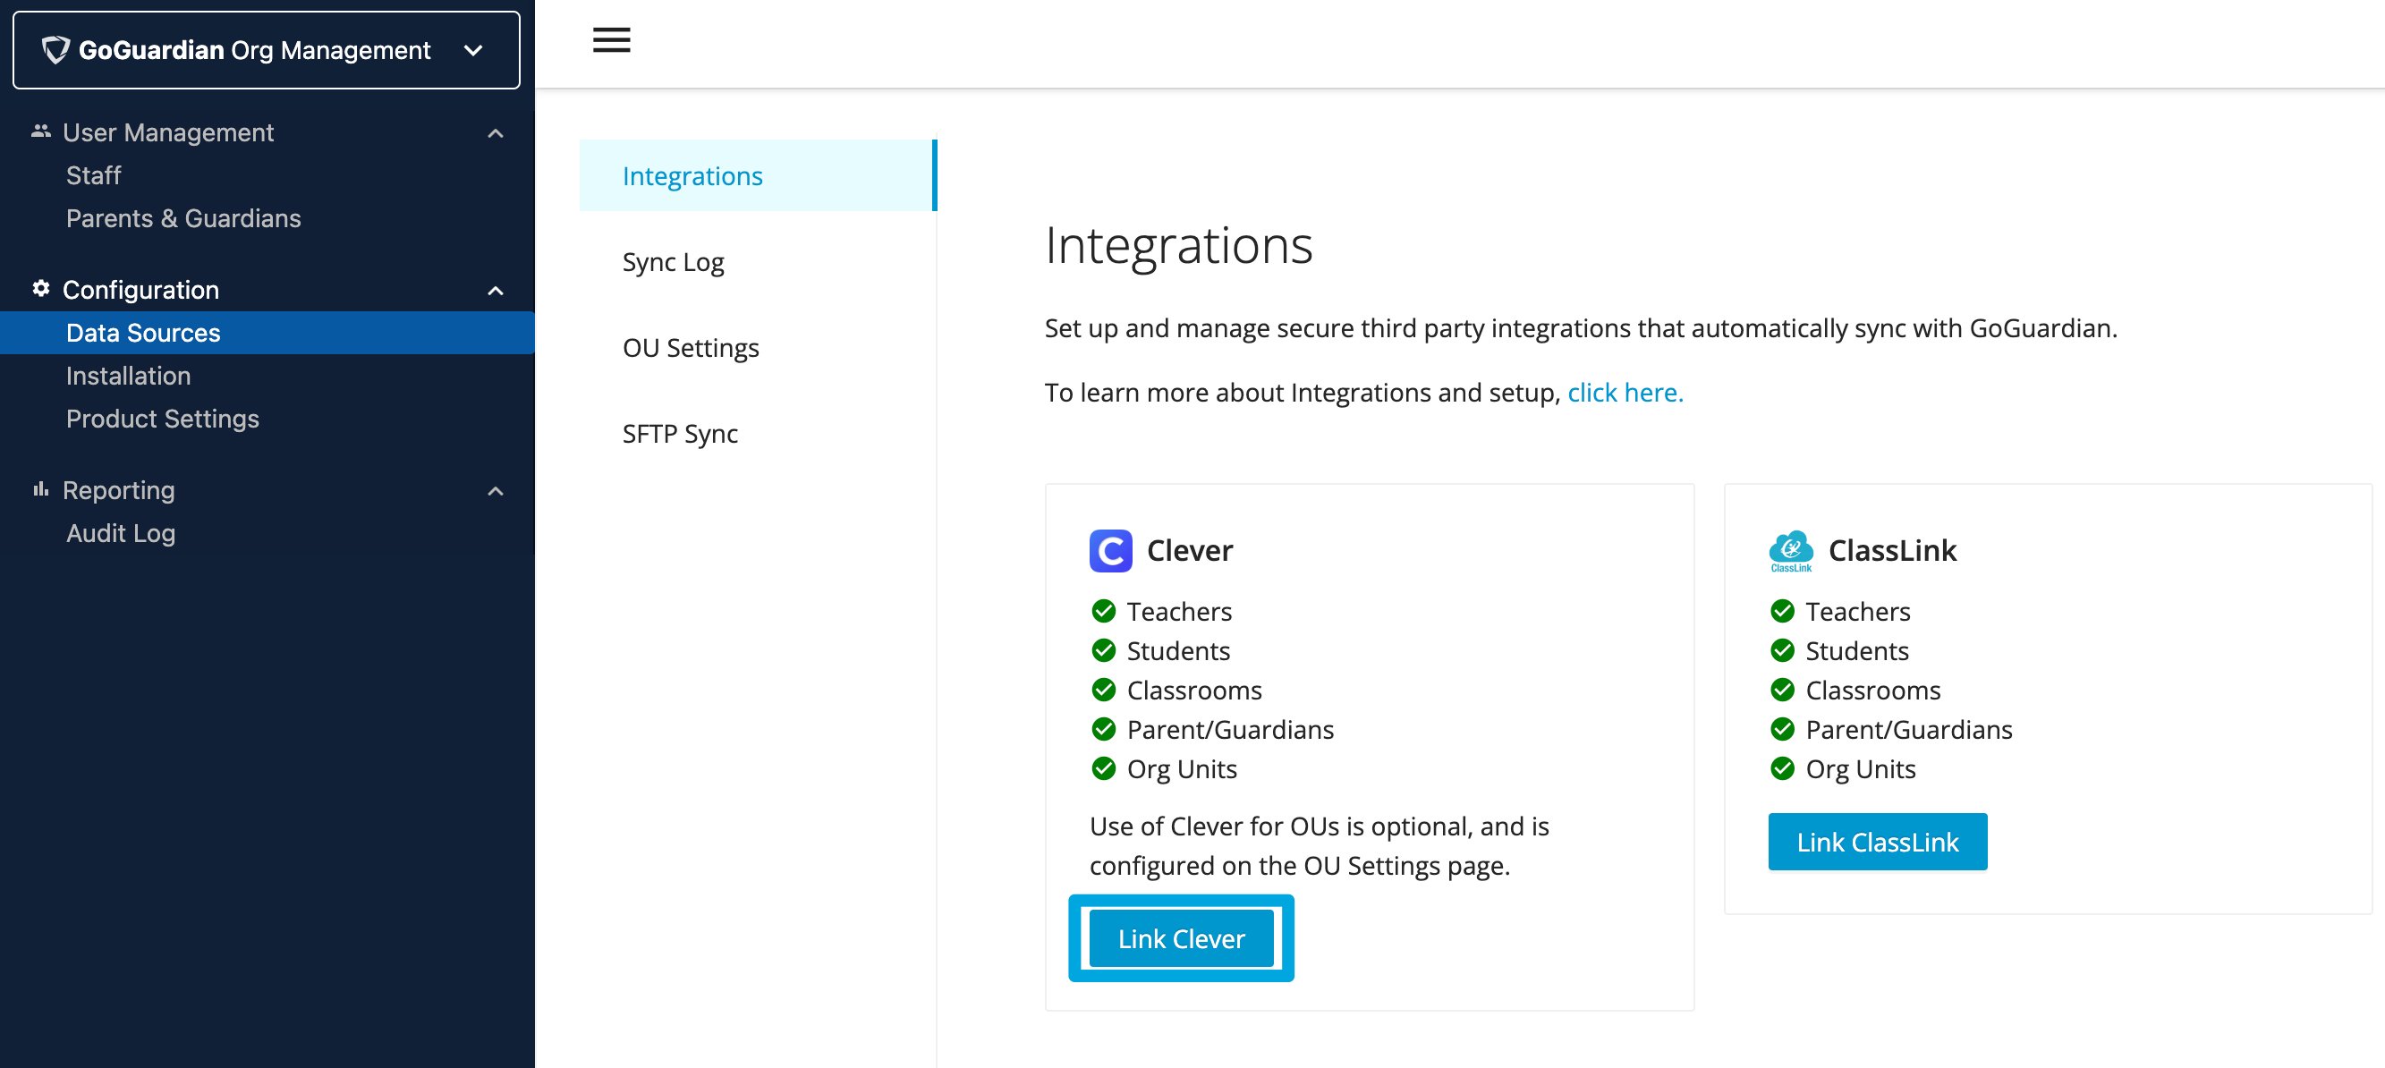Click the 'Set up and manage secure third party' description
This screenshot has width=2385, height=1068.
(x=1581, y=327)
